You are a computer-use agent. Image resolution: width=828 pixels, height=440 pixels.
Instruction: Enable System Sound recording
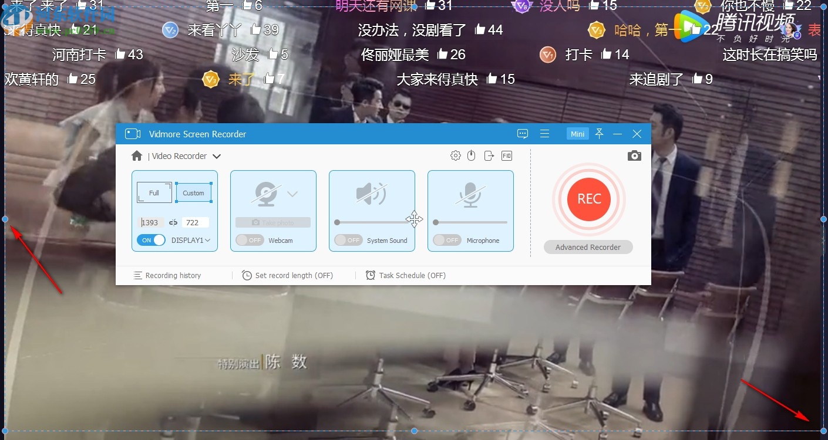click(x=348, y=240)
